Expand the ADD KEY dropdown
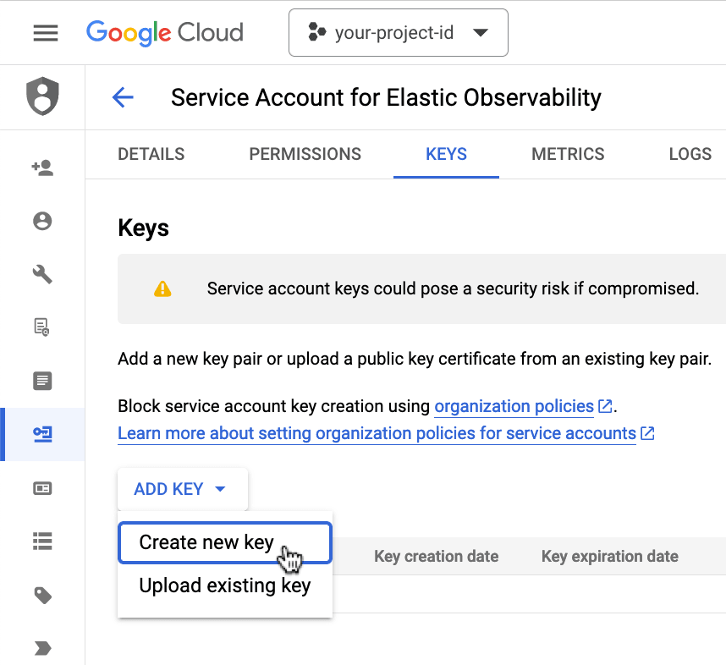 (181, 489)
